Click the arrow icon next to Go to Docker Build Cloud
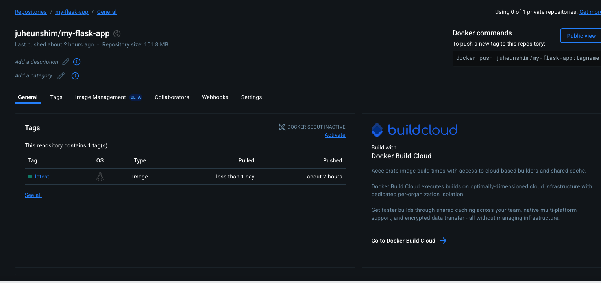601x285 pixels. coord(443,241)
